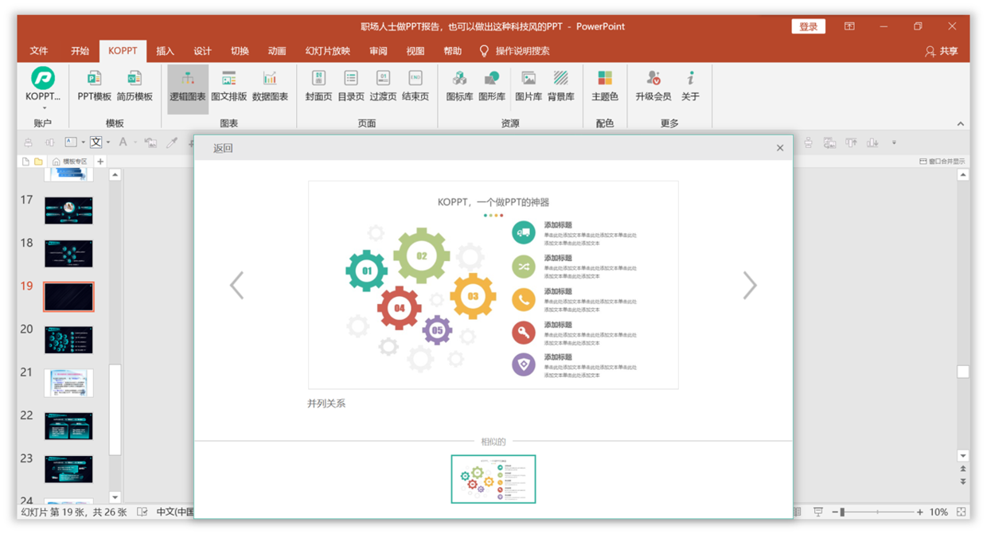Fit slide to window icon

click(x=962, y=512)
